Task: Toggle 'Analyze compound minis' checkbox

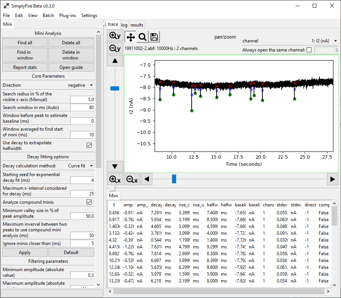Action: point(89,202)
